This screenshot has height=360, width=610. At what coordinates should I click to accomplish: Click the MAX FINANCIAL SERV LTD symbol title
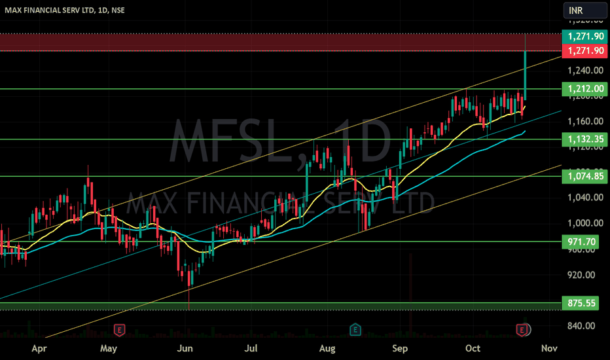point(65,10)
